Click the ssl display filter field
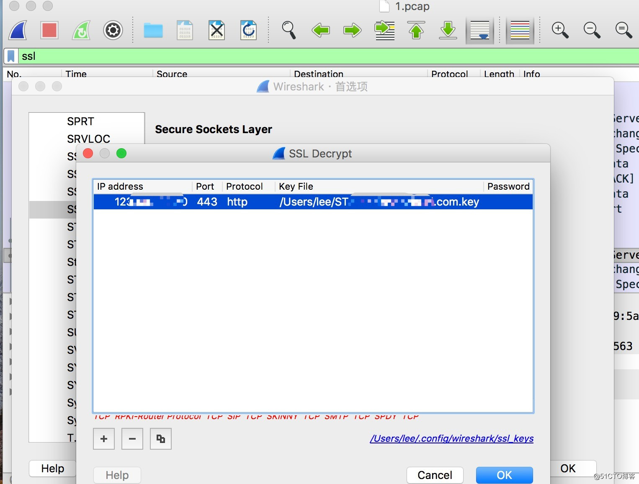 tap(329, 56)
